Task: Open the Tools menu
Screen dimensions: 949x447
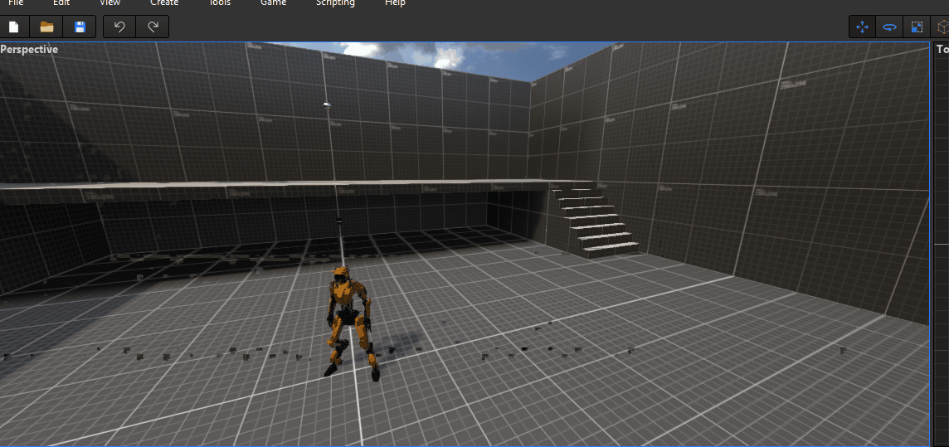Action: (220, 3)
